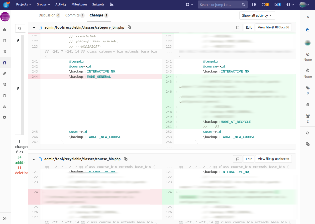Click Edit for category_bin.php

[x=249, y=27]
